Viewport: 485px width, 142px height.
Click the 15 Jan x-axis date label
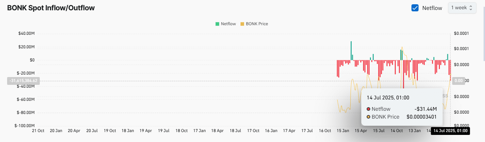343,131
